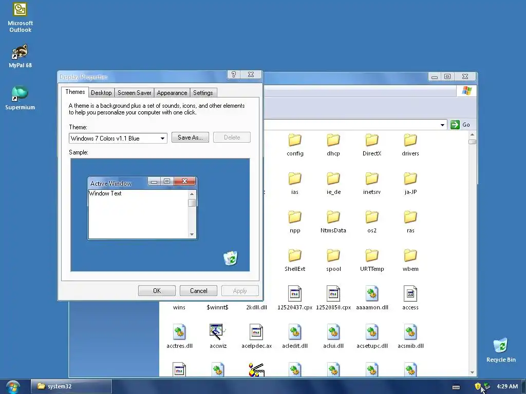Select the access file icon
526x394 pixels.
(410, 294)
